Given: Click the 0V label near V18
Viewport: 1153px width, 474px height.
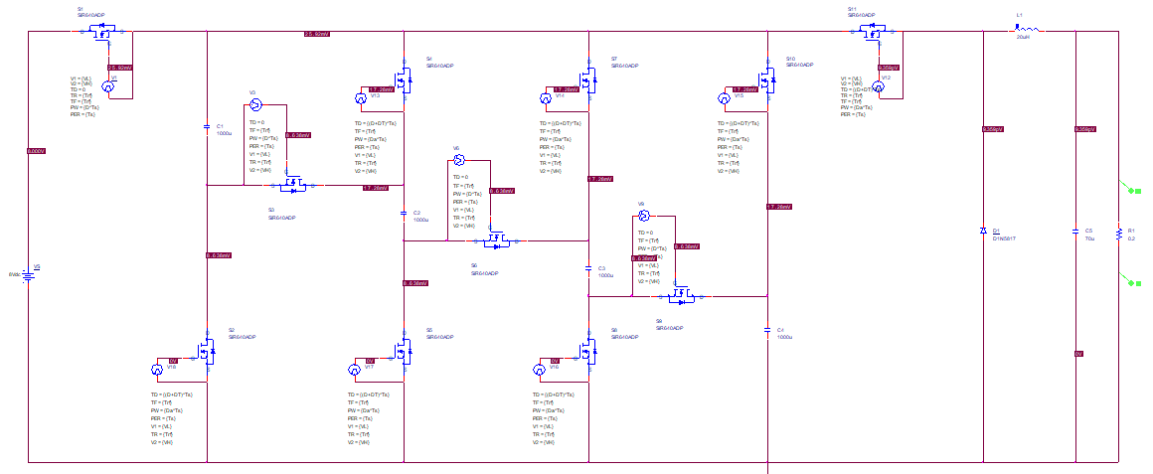Looking at the screenshot, I should click(x=174, y=361).
